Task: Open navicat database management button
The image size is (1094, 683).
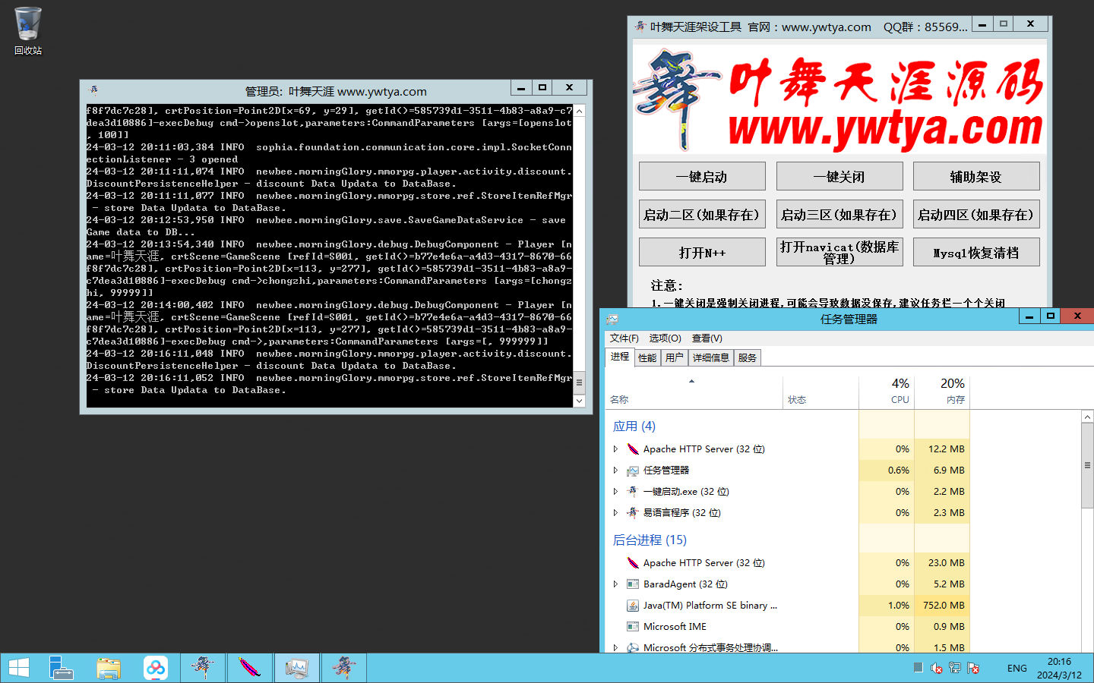Action: coord(839,252)
